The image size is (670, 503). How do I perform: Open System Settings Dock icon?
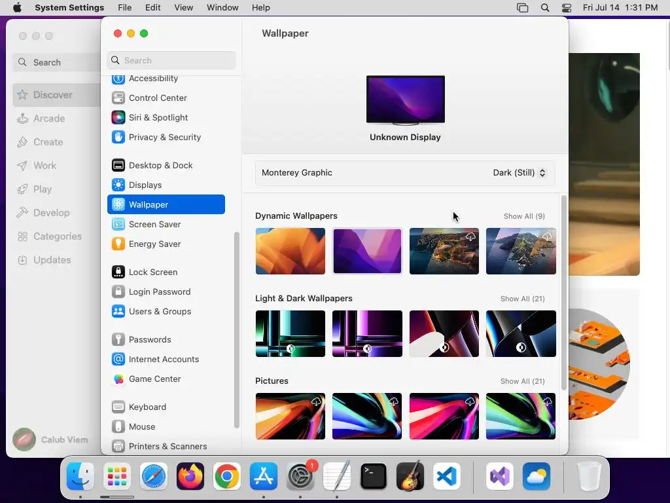tap(300, 477)
